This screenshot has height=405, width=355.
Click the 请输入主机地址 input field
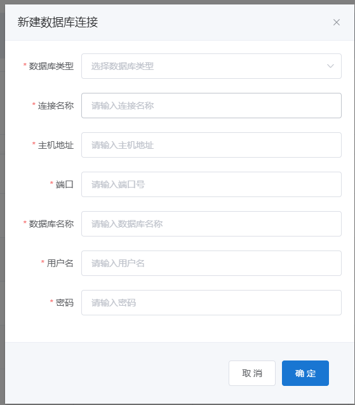[x=211, y=145]
